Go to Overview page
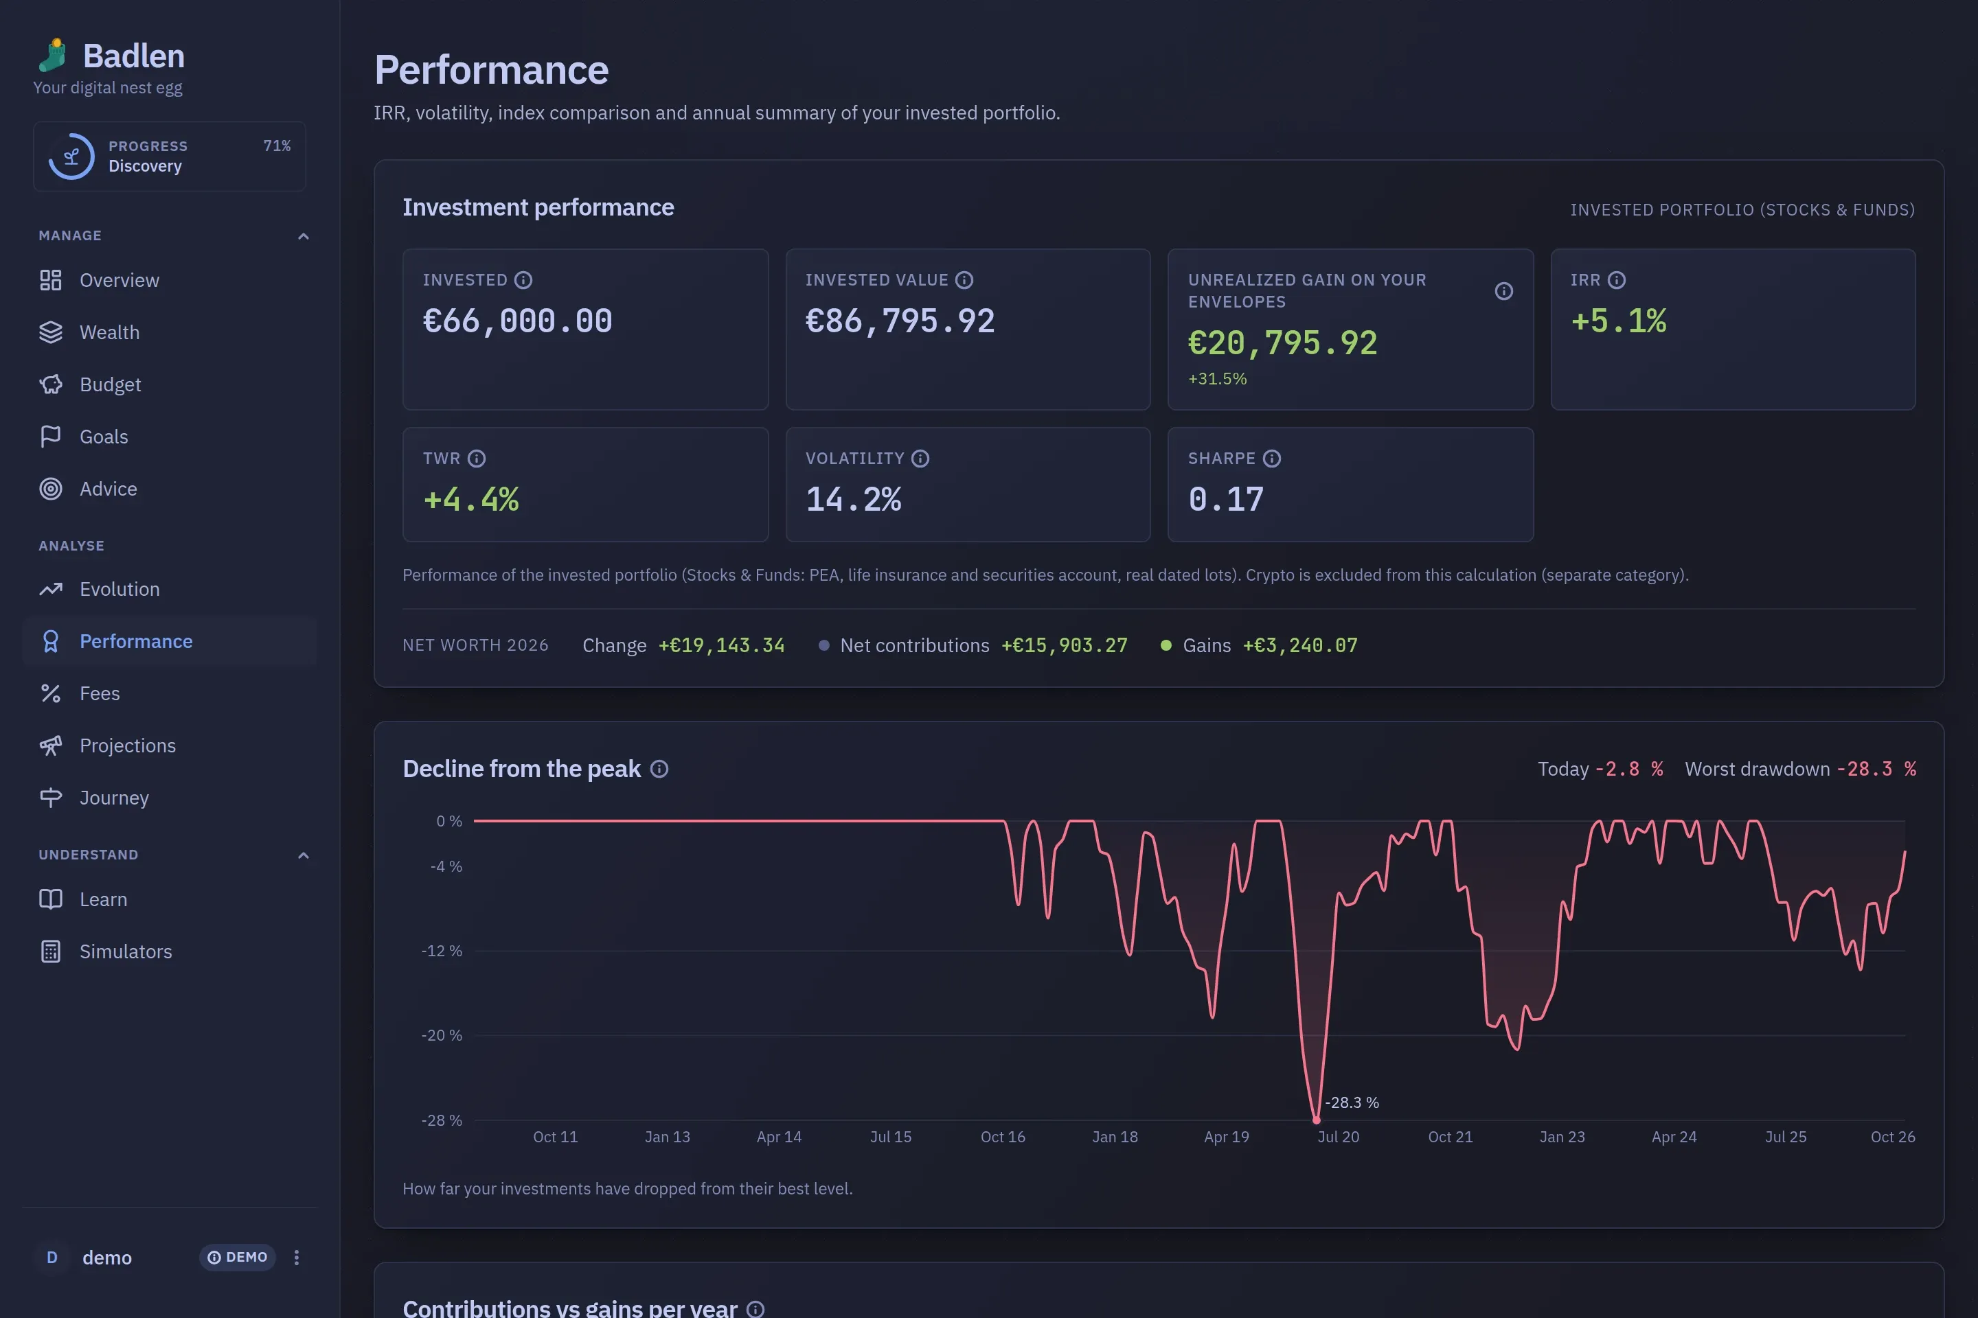The height and width of the screenshot is (1318, 1978). 170,280
